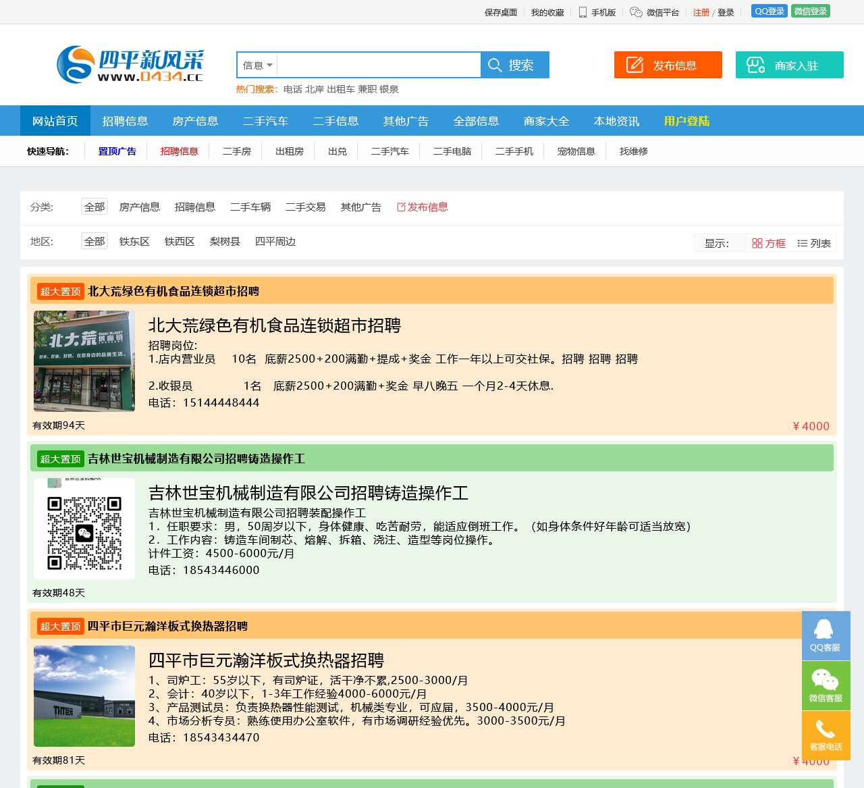Filter category by 二手车辆
This screenshot has height=788, width=864.
point(250,207)
